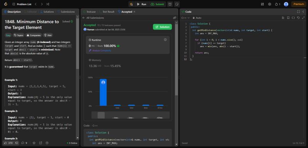Image resolution: width=308 pixels, height=148 pixels.
Task: Pick a random problem with shuffle icon
Action: click(48, 4)
